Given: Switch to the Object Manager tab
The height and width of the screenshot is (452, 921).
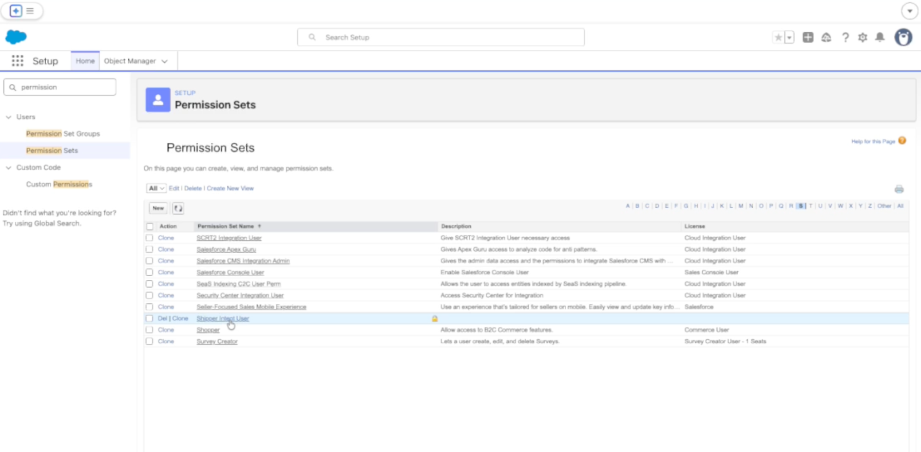Looking at the screenshot, I should click(x=130, y=61).
